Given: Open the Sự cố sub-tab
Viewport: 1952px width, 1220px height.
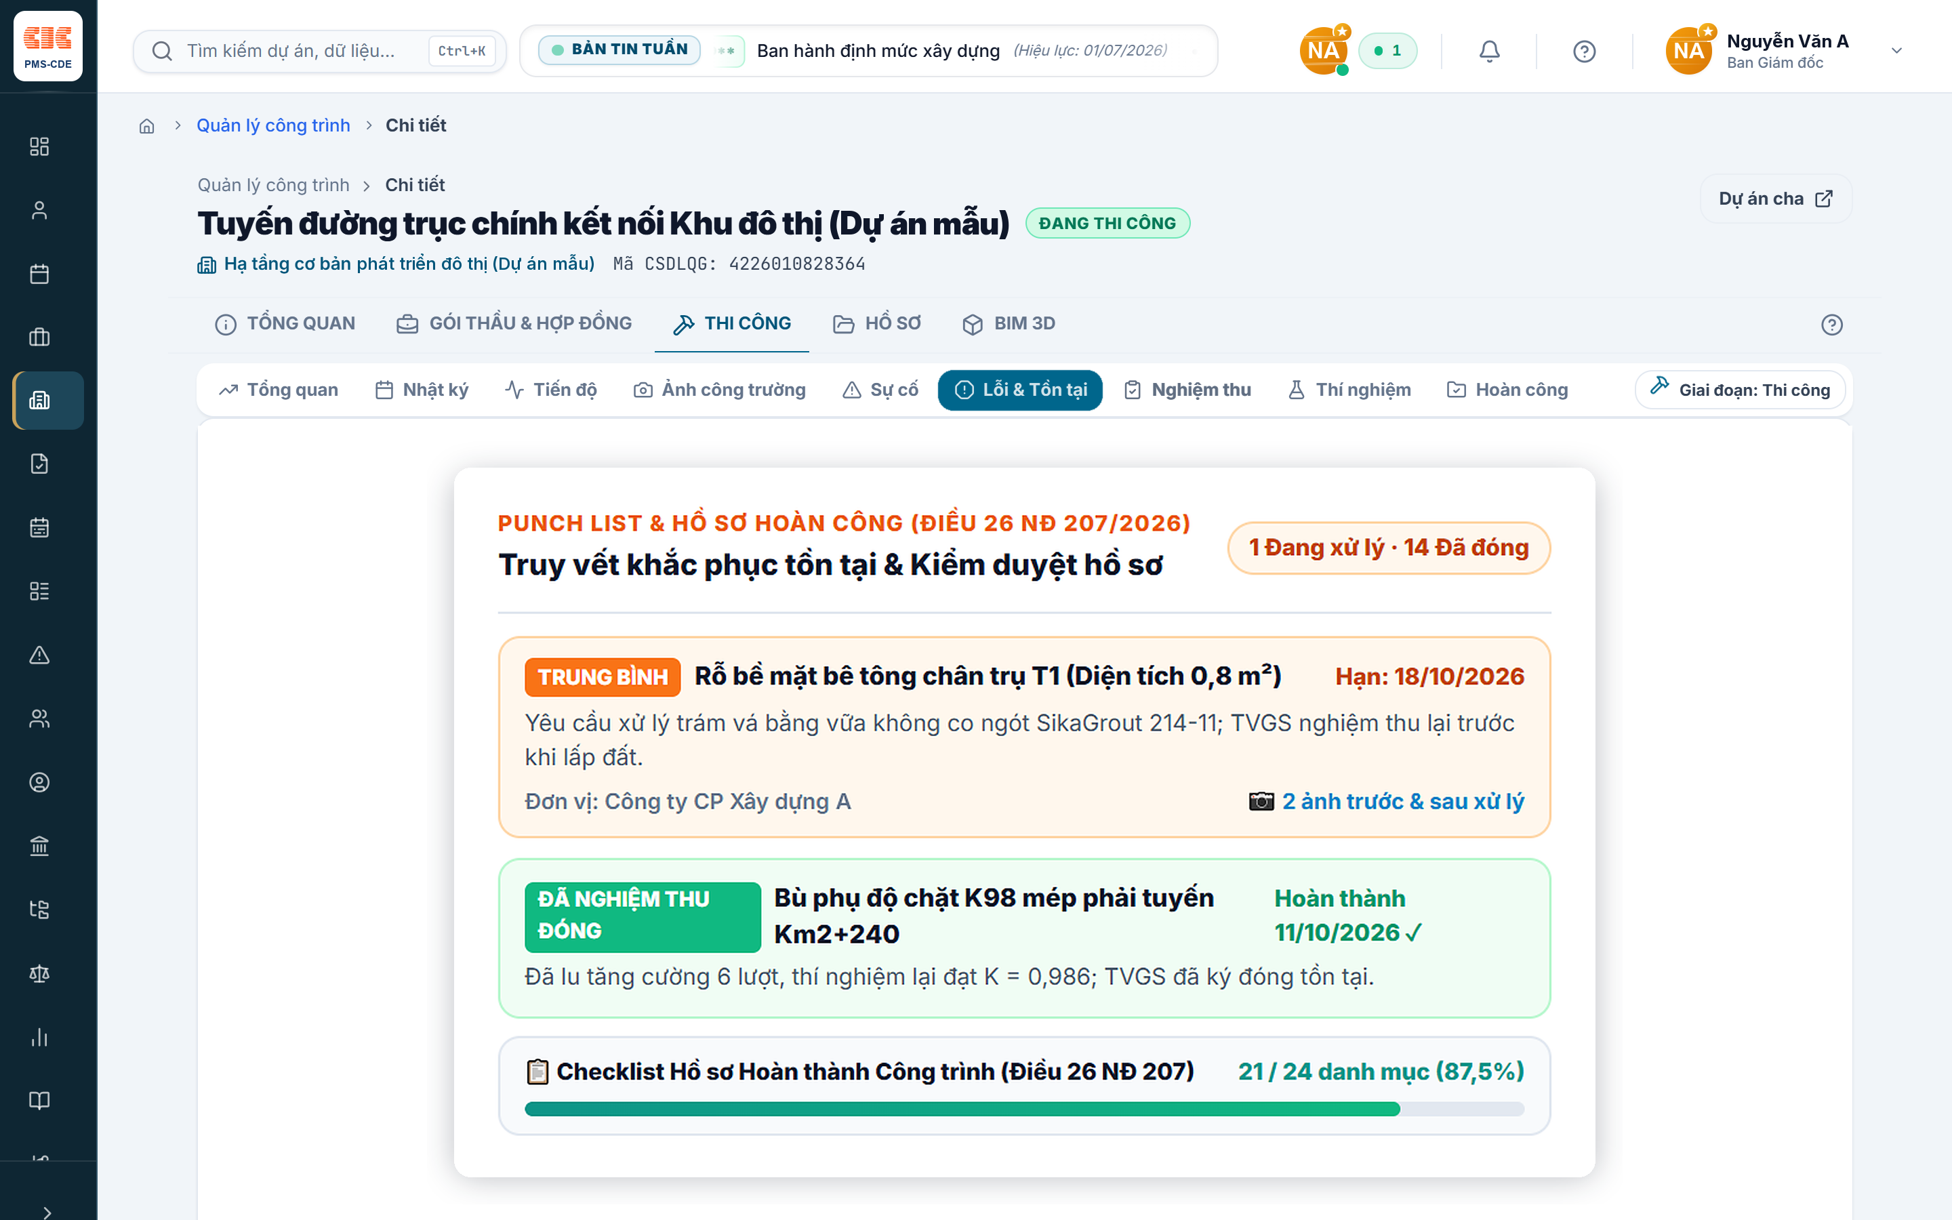Looking at the screenshot, I should point(880,390).
